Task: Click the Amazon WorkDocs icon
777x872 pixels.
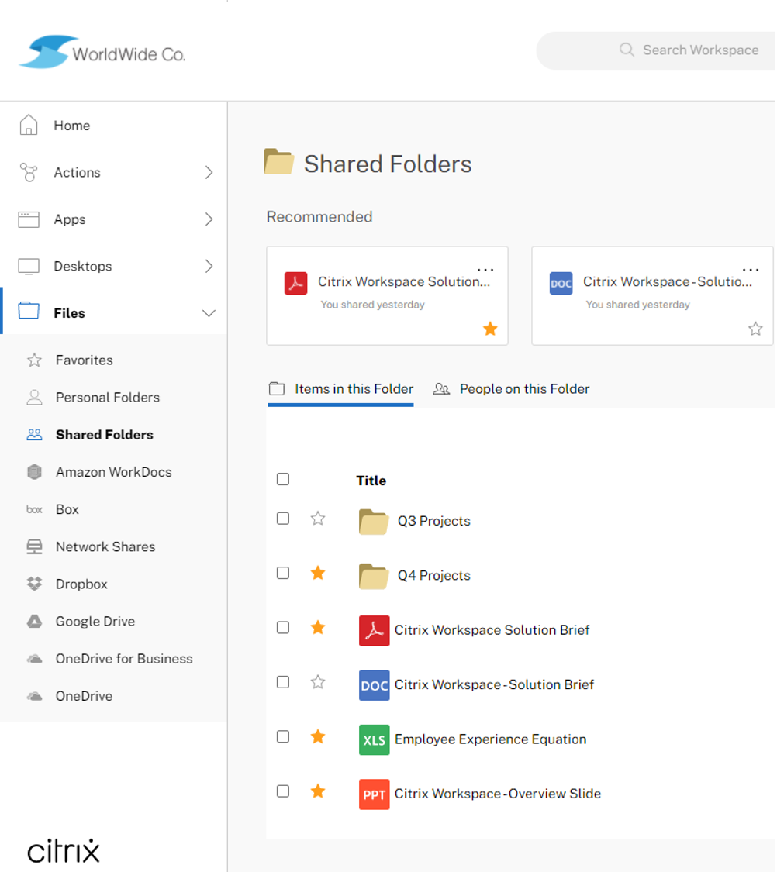Action: [x=34, y=471]
